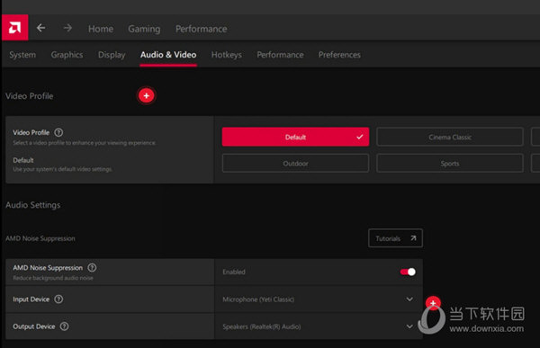Go back with the left arrow

pyautogui.click(x=41, y=28)
